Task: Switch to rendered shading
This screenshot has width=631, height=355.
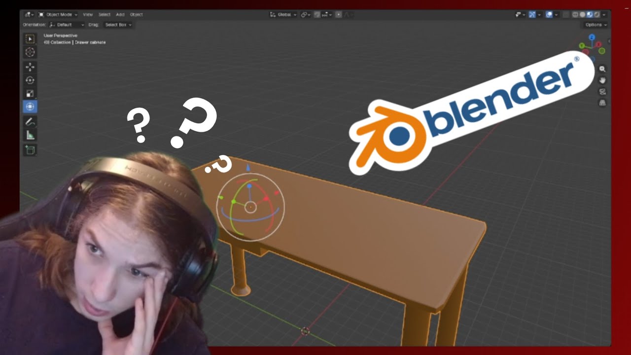Action: point(596,15)
